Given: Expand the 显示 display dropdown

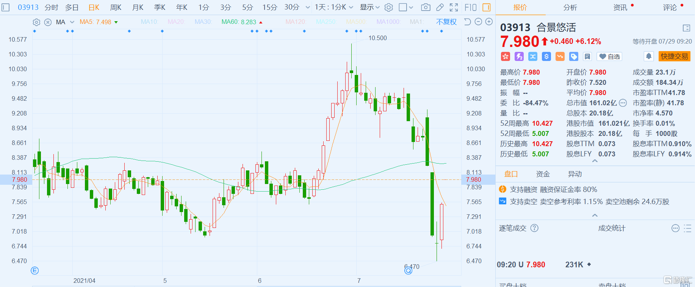Looking at the screenshot, I should click(369, 7).
